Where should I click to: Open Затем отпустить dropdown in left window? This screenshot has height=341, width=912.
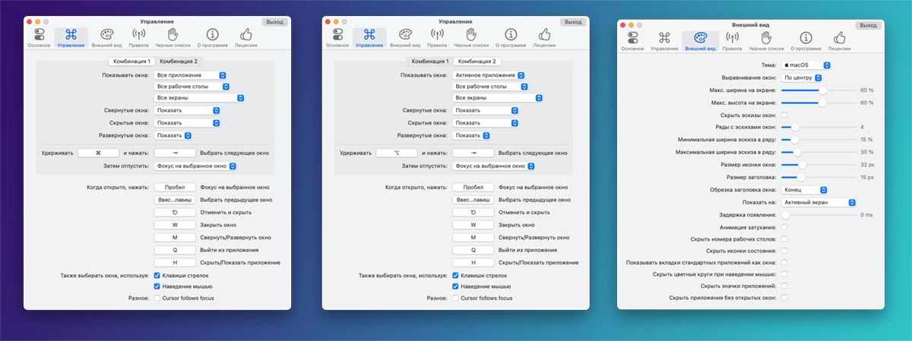click(x=196, y=166)
